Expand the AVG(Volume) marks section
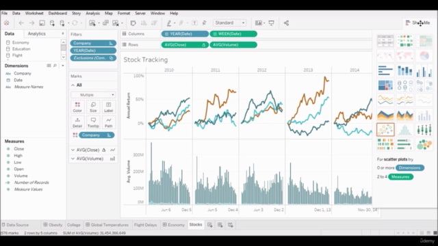Image resolution: width=438 pixels, height=246 pixels. pos(73,159)
